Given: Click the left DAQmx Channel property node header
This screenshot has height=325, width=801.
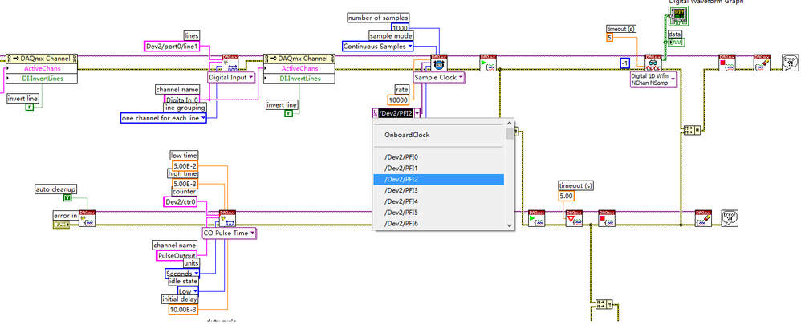Looking at the screenshot, I should point(42,58).
